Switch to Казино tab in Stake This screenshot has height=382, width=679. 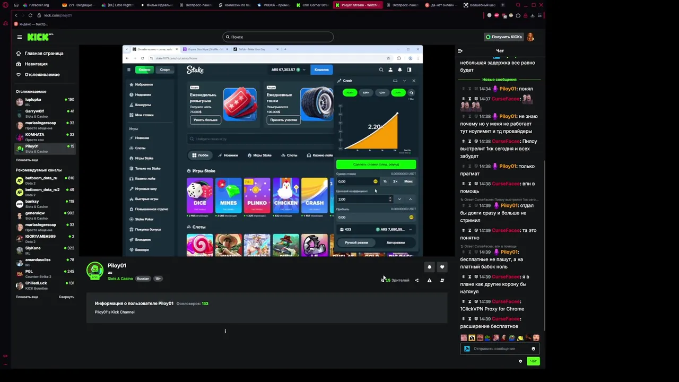click(144, 70)
